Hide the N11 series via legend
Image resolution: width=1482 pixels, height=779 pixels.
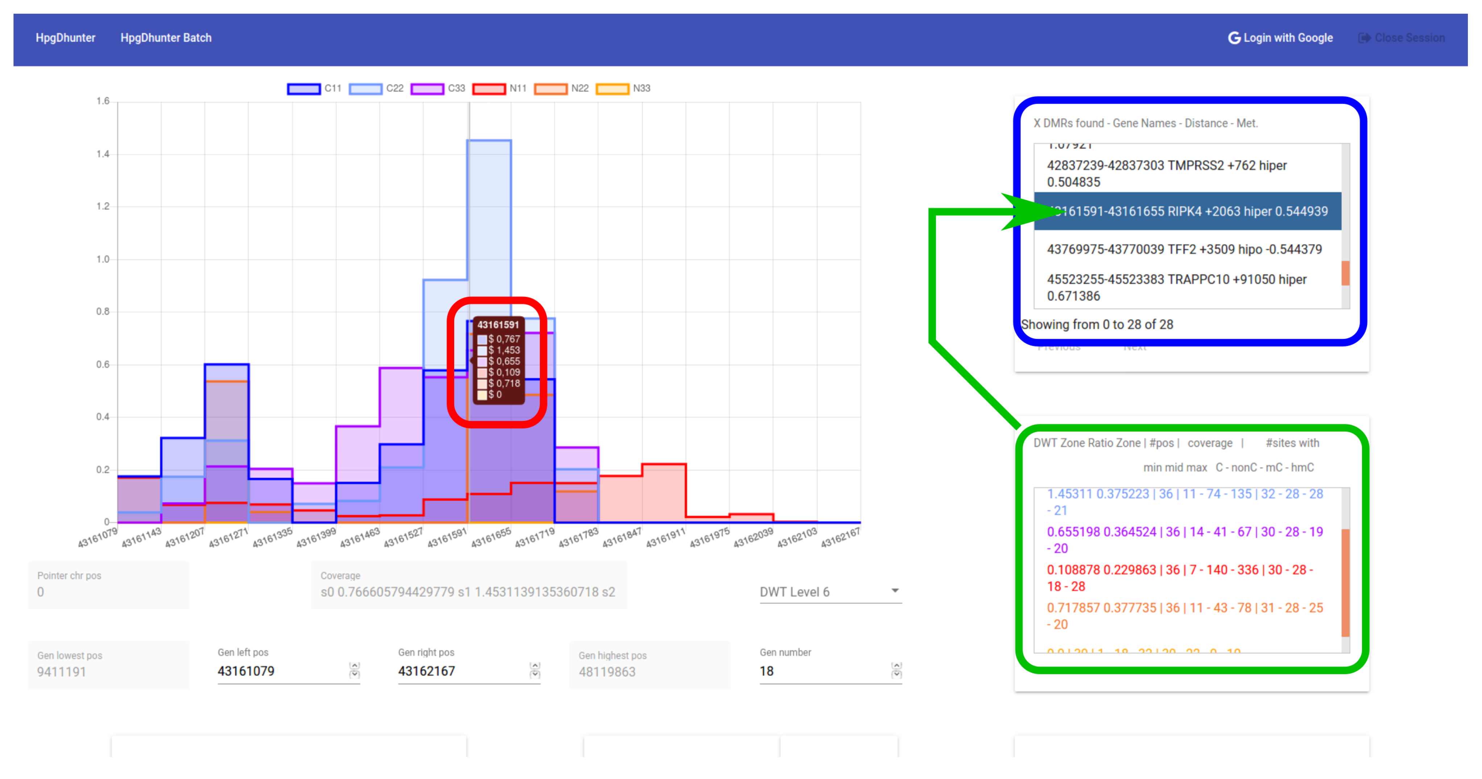[489, 88]
